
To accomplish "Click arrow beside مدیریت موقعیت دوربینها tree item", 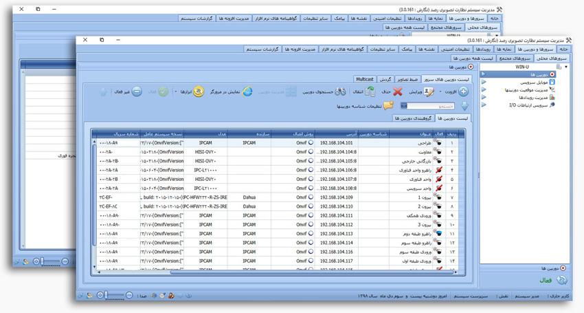I will point(484,89).
